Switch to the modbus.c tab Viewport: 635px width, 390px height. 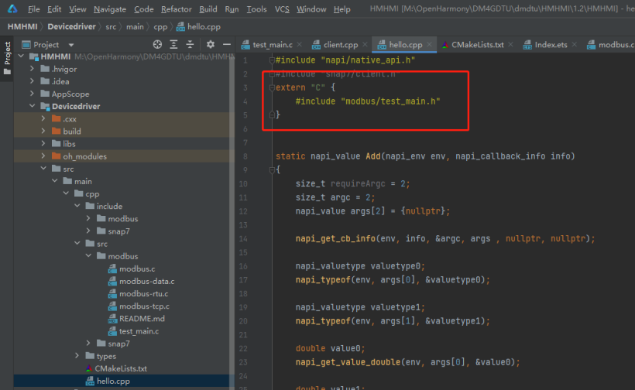click(x=611, y=45)
